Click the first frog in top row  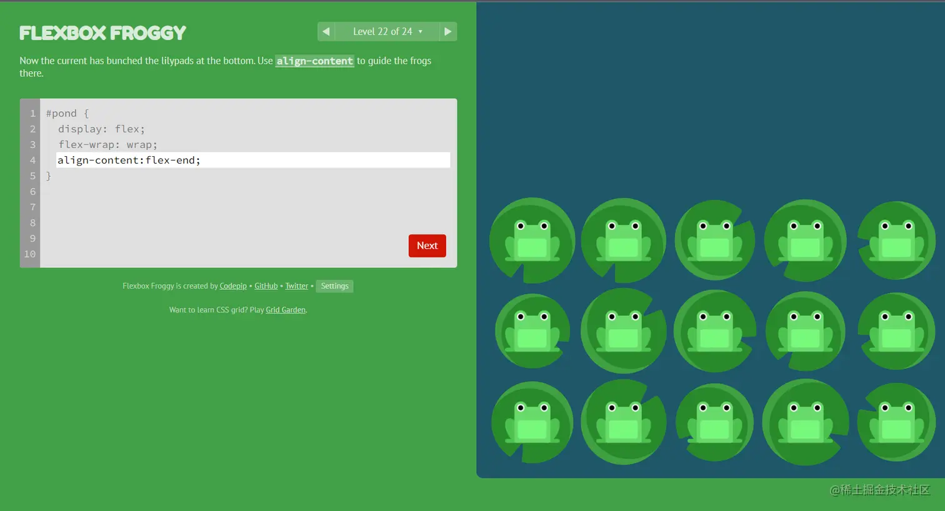pos(532,241)
